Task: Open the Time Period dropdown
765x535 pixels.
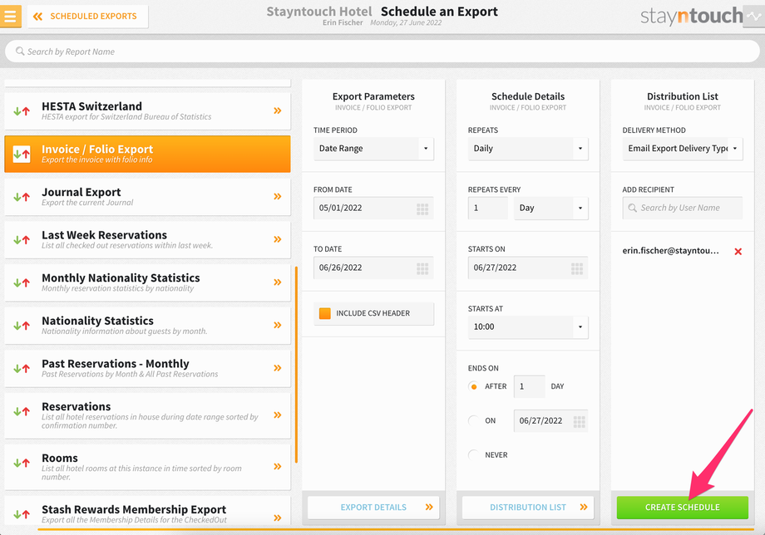Action: click(373, 149)
